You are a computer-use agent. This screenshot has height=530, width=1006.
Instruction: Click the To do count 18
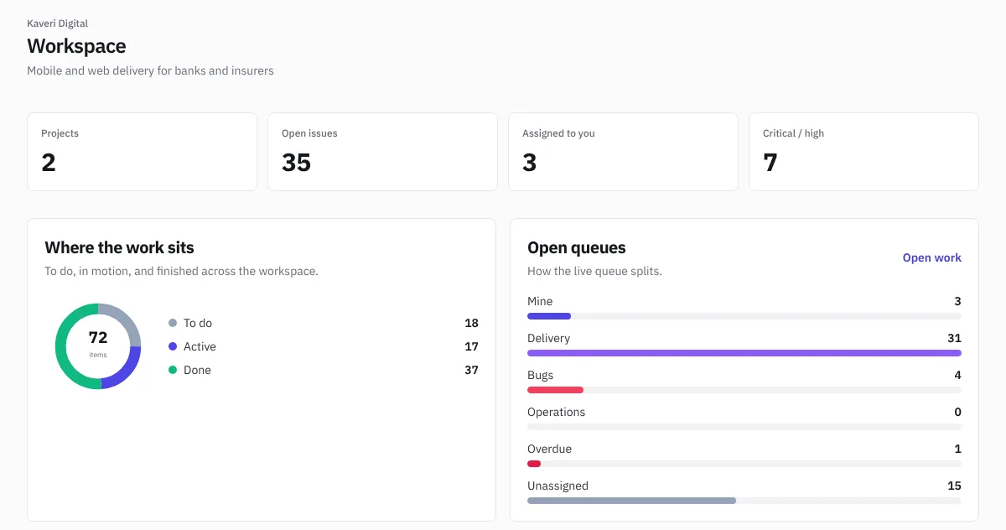click(x=471, y=323)
